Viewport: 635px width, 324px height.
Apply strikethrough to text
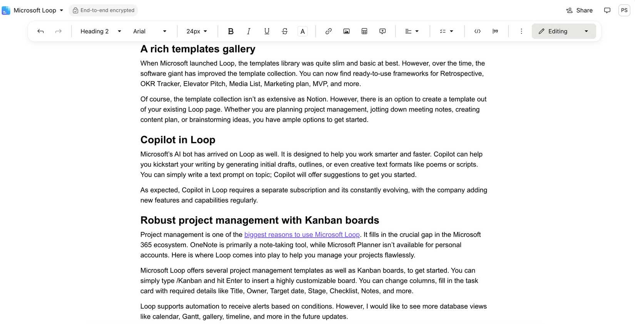285,31
